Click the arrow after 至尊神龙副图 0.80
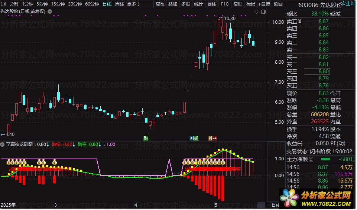 48,144
